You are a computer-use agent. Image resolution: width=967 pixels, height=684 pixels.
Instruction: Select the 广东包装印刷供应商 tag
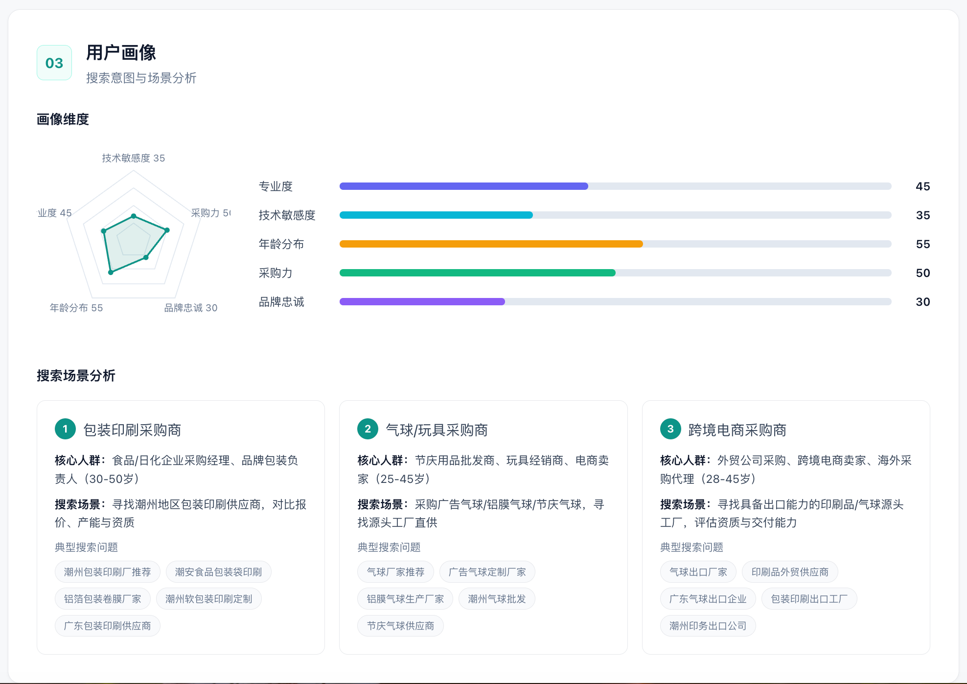pyautogui.click(x=107, y=625)
